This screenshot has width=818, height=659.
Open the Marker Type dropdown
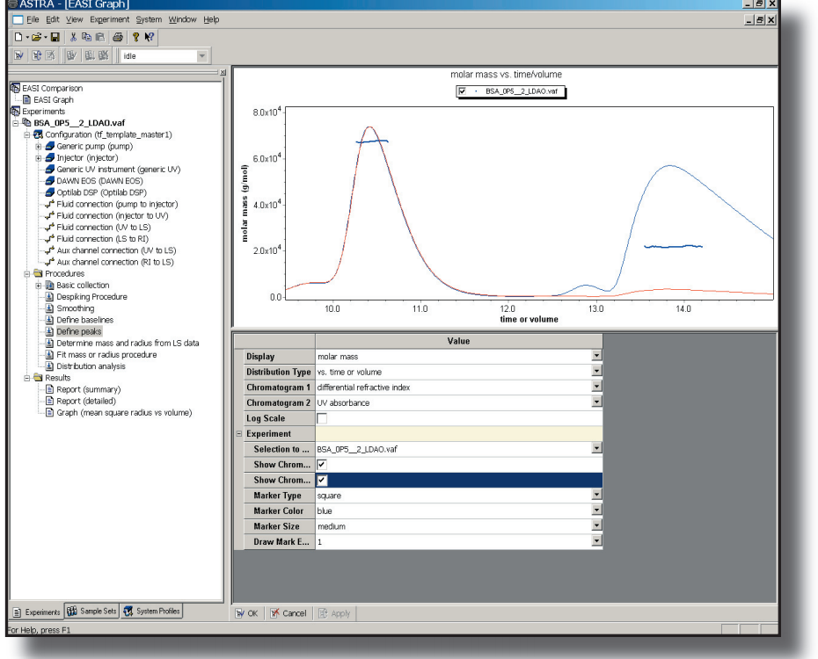point(597,495)
